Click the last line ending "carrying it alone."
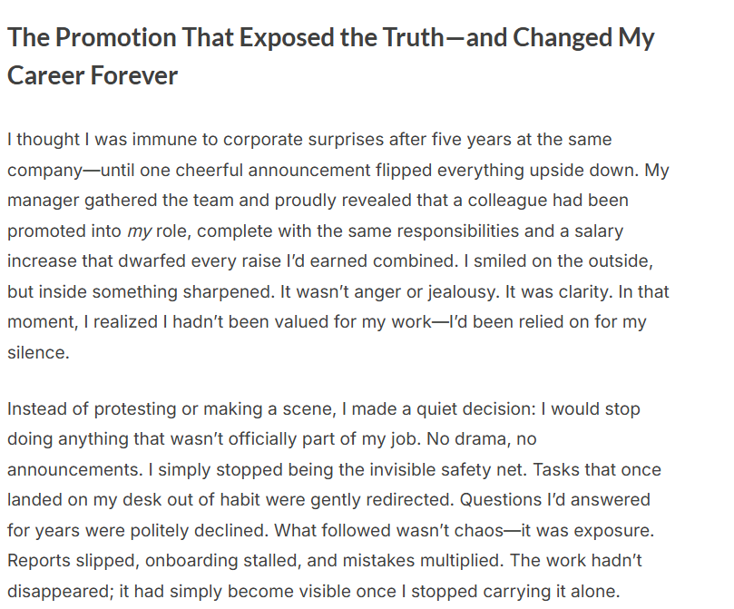The image size is (734, 609). point(313,592)
